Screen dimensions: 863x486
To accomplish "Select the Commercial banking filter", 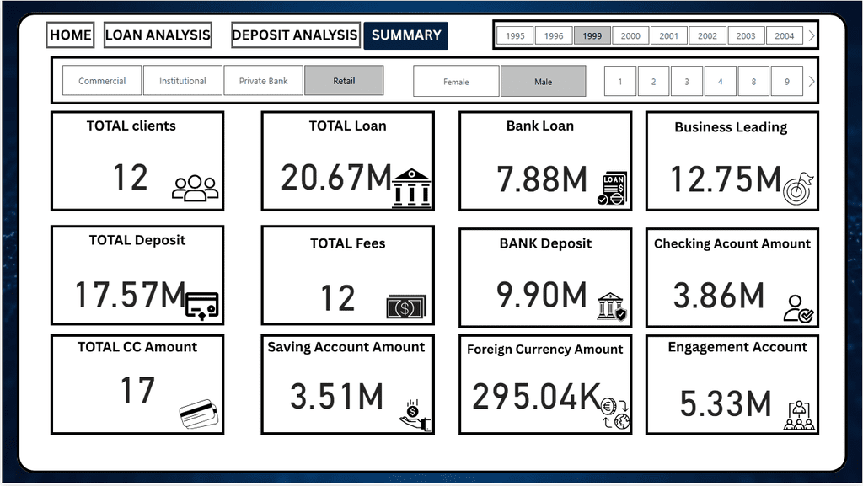I will [x=102, y=81].
